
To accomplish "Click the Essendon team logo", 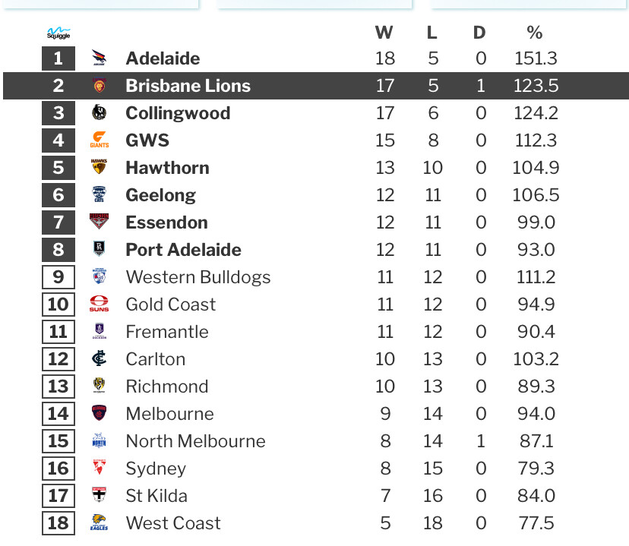I will pos(99,221).
